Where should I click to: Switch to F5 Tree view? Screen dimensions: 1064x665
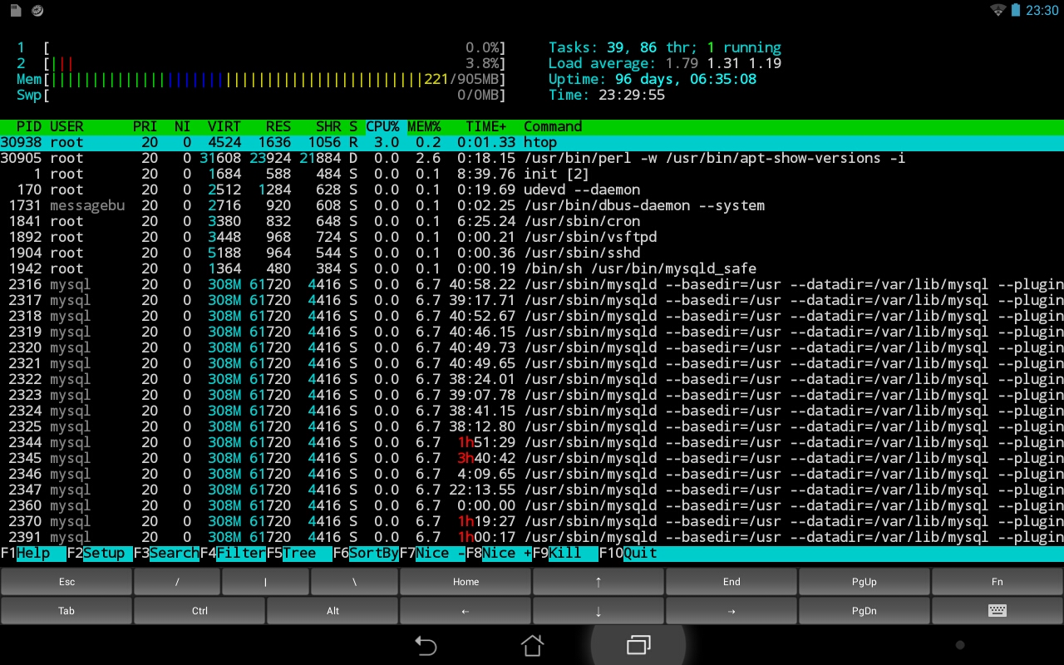pos(299,554)
